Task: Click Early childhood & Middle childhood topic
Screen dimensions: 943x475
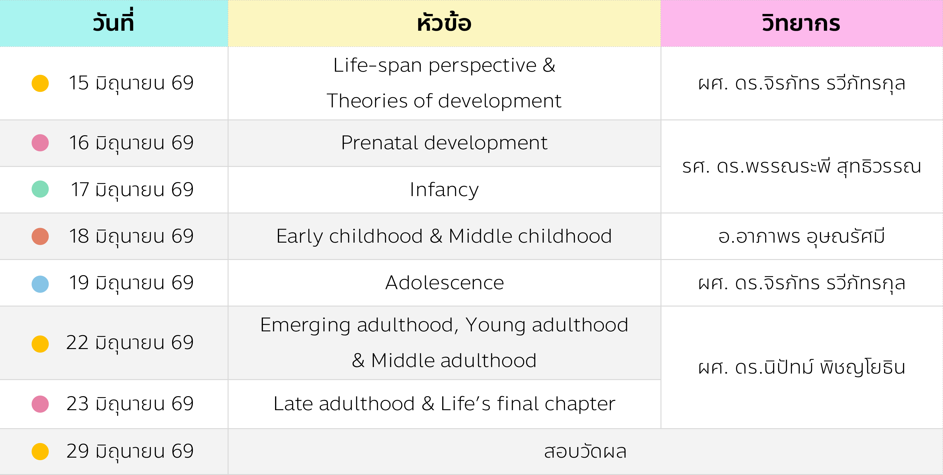Action: tap(444, 236)
